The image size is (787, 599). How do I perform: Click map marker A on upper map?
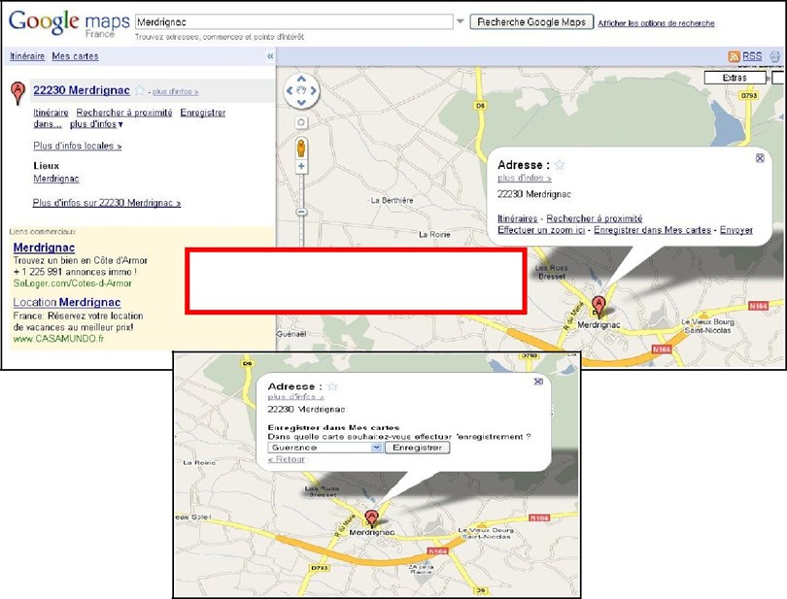(599, 306)
